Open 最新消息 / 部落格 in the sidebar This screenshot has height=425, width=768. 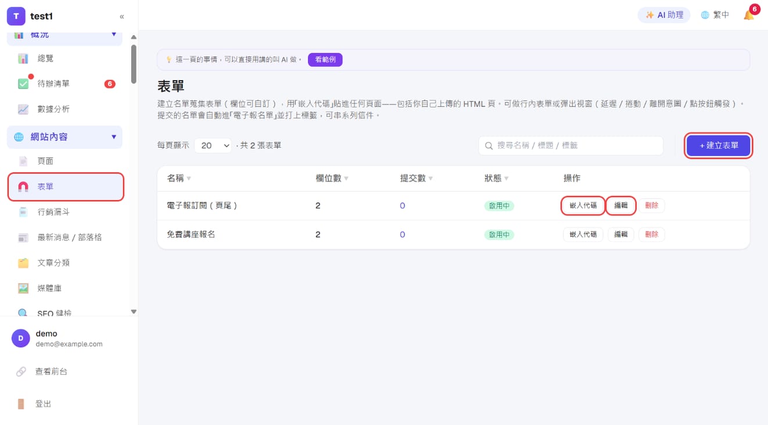64,237
